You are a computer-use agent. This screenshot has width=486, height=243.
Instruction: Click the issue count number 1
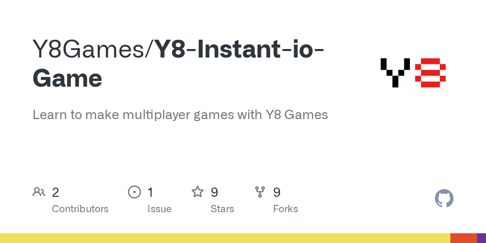pyautogui.click(x=150, y=192)
